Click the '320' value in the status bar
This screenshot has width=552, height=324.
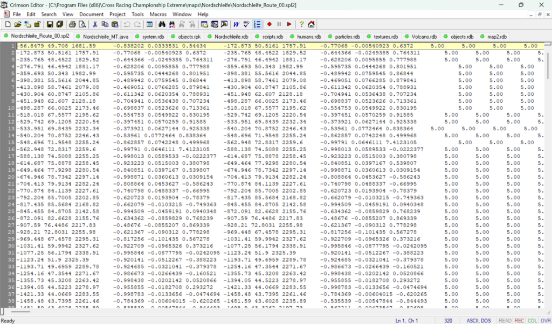448,320
